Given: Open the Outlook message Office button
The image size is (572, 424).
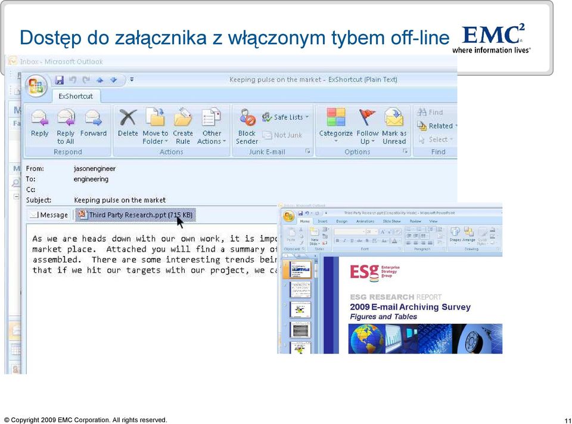Looking at the screenshot, I should click(x=36, y=86).
